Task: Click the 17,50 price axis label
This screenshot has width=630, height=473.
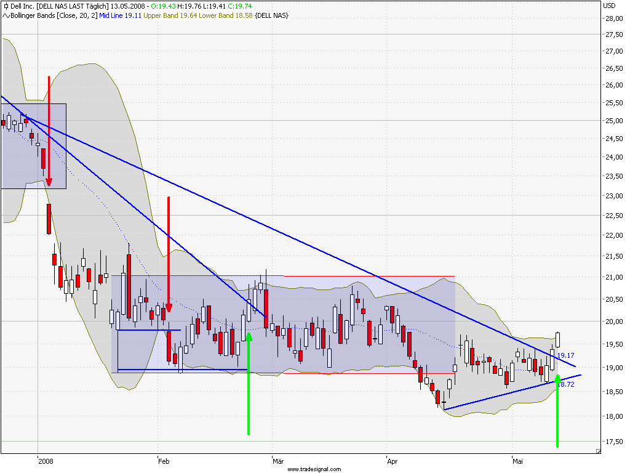Action: 614,442
